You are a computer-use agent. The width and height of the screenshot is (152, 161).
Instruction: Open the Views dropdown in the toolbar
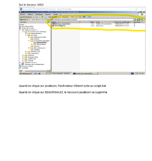tap(89, 17)
